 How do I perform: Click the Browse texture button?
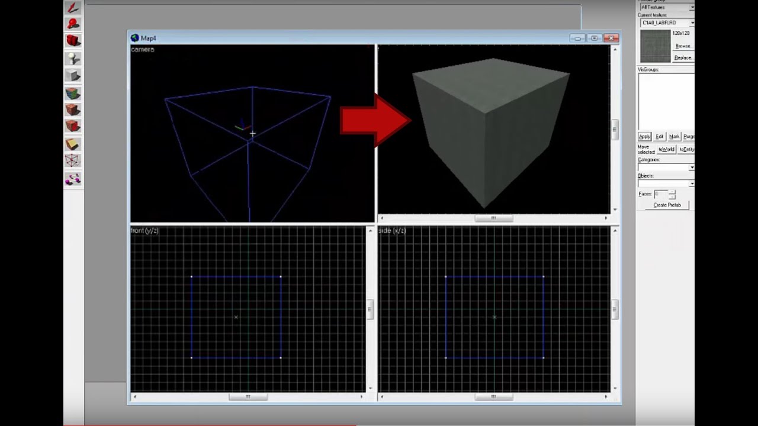coord(683,46)
